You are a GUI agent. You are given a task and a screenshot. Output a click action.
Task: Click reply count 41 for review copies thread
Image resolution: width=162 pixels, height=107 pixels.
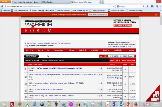[x=125, y=91]
